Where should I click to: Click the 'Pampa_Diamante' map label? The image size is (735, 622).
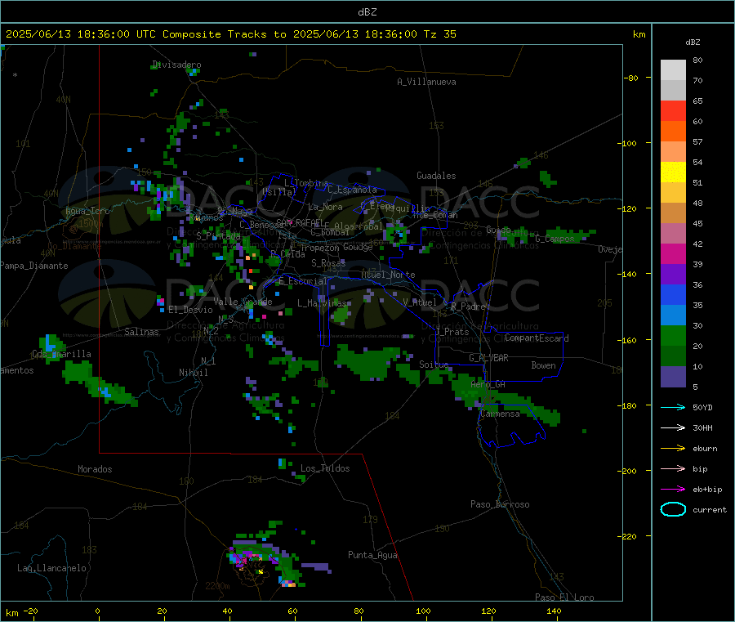[34, 266]
